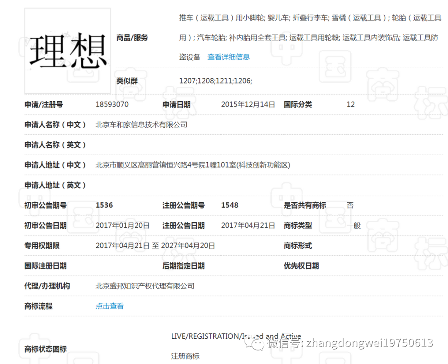The image size is (448, 364).
Task: Open the 查看详细信息 link
Action: tap(228, 57)
